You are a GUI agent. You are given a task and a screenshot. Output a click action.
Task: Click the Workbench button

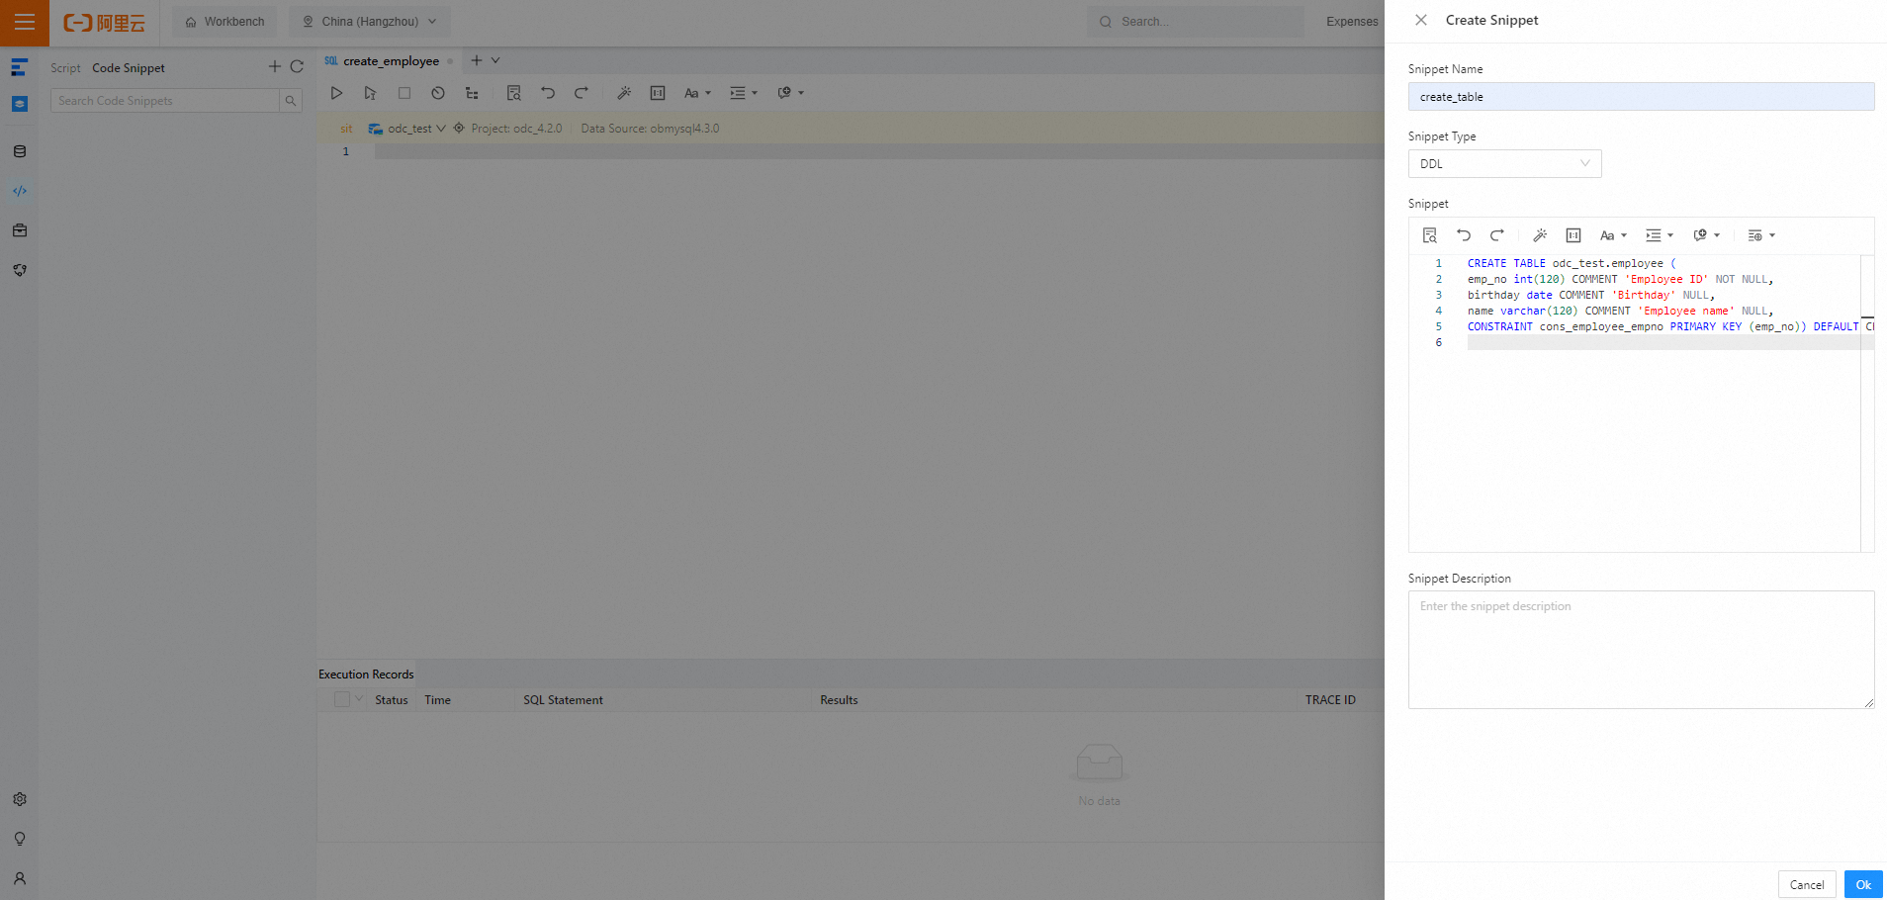pyautogui.click(x=225, y=22)
